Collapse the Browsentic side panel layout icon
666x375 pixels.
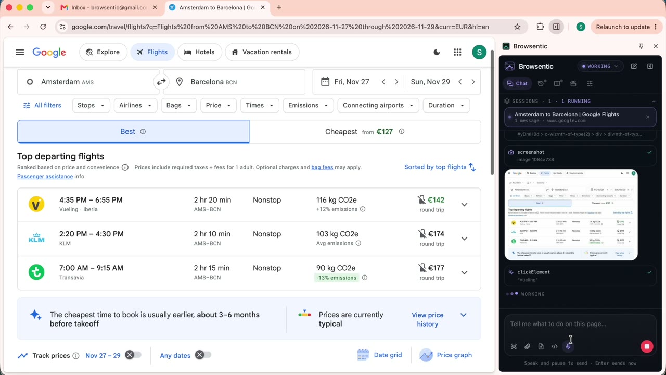(x=650, y=66)
